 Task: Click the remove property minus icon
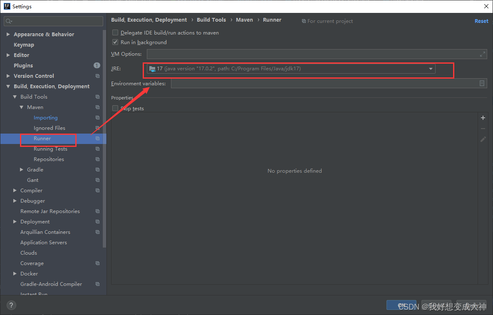click(x=483, y=128)
